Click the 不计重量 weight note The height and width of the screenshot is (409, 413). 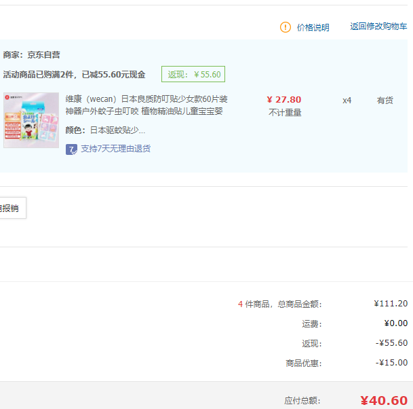coord(285,113)
